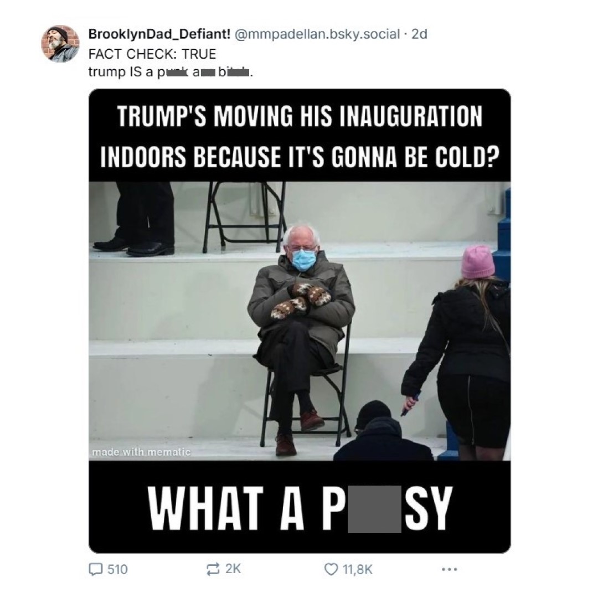This screenshot has height=598, width=598.
Task: Open the @mmpadellan.bsky.social handle link
Action: click(317, 34)
